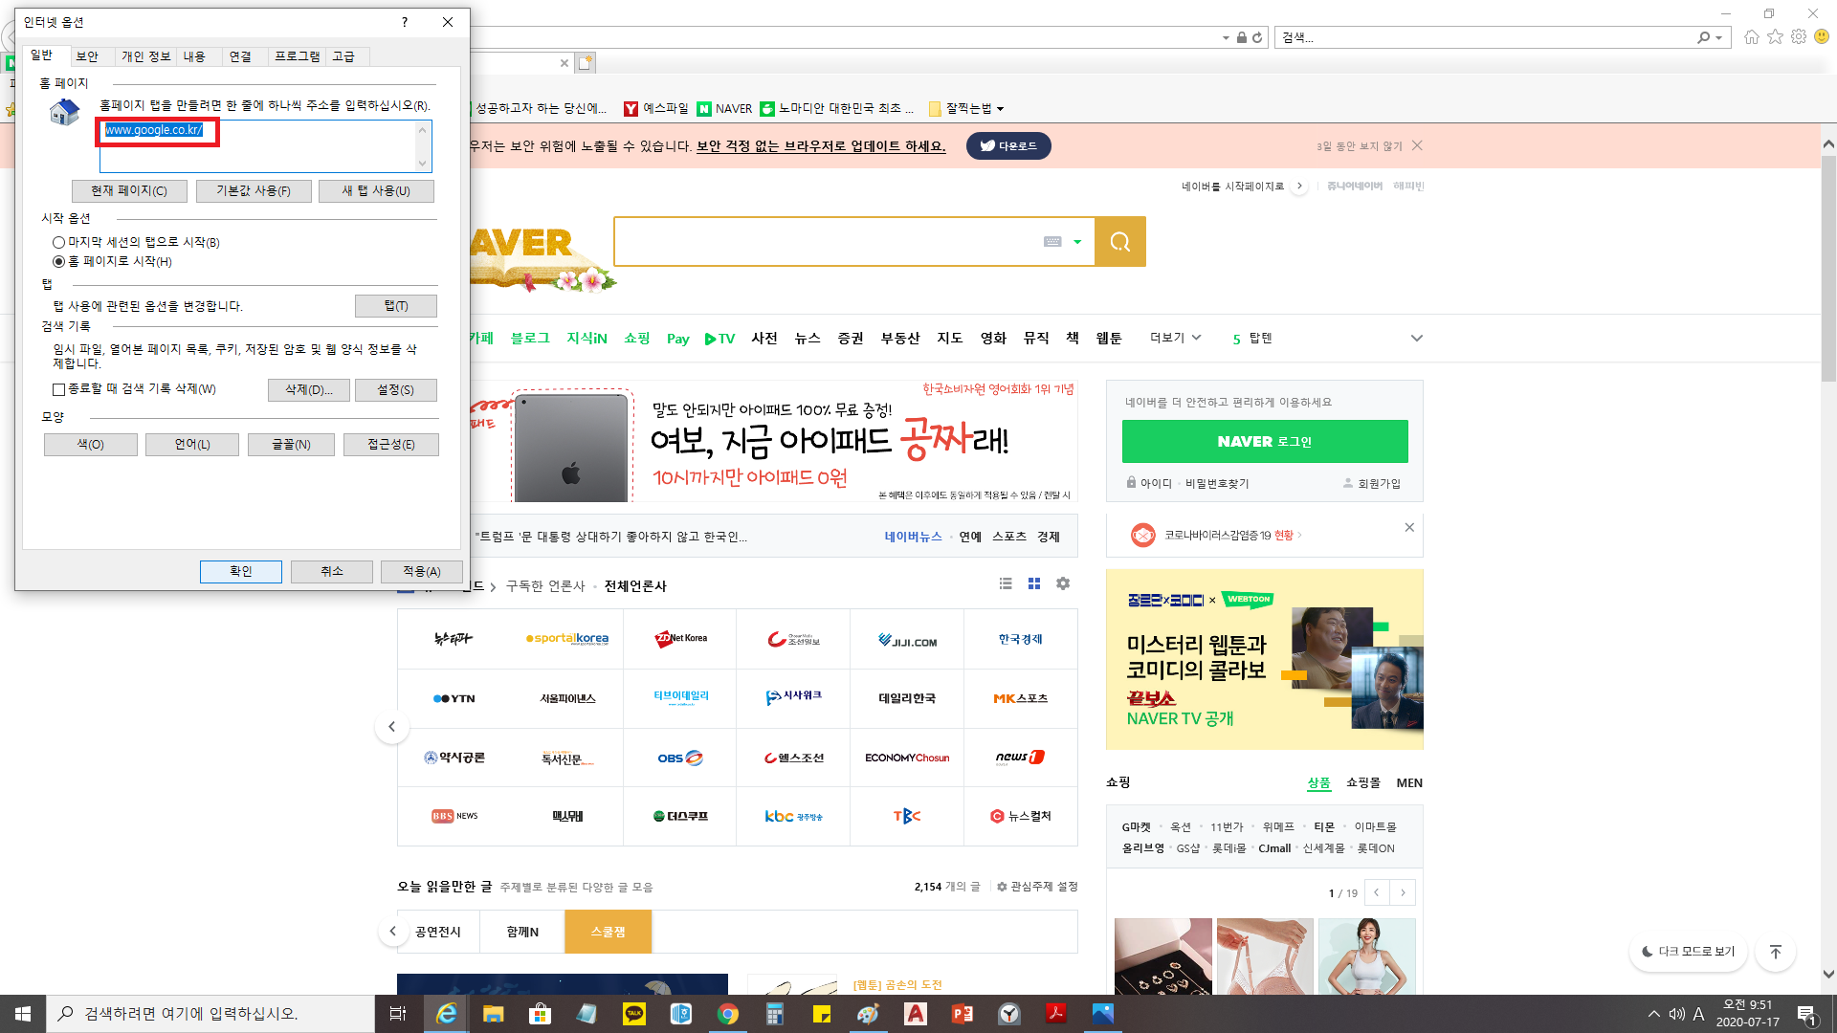
Task: Expand search box autocomplete dropdown arrow
Action: (x=1077, y=242)
